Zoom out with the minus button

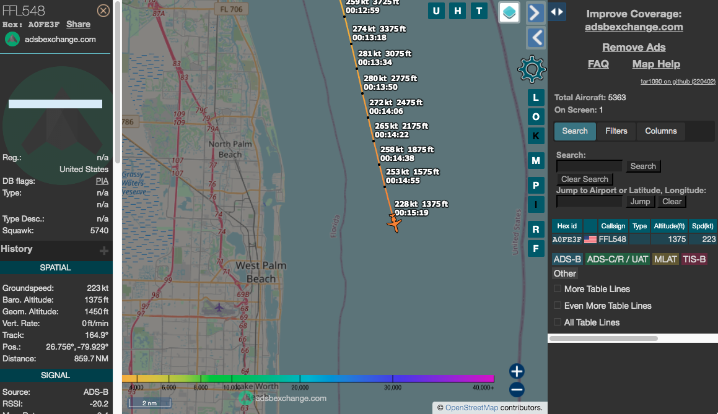pos(517,390)
